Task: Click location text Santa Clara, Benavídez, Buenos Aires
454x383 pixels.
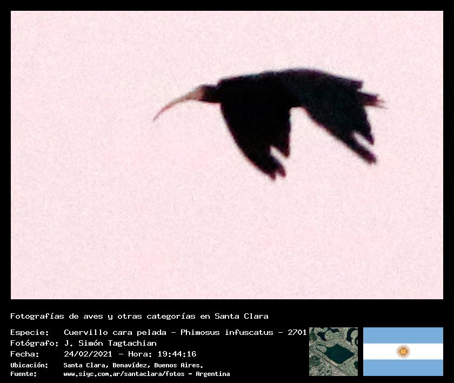Action: click(x=133, y=365)
